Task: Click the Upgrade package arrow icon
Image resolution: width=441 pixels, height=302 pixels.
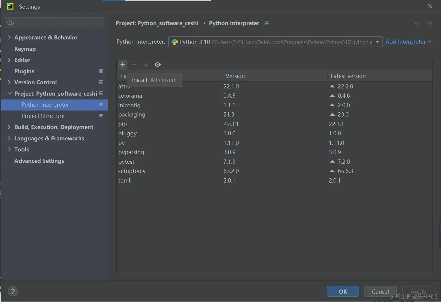Action: click(146, 65)
